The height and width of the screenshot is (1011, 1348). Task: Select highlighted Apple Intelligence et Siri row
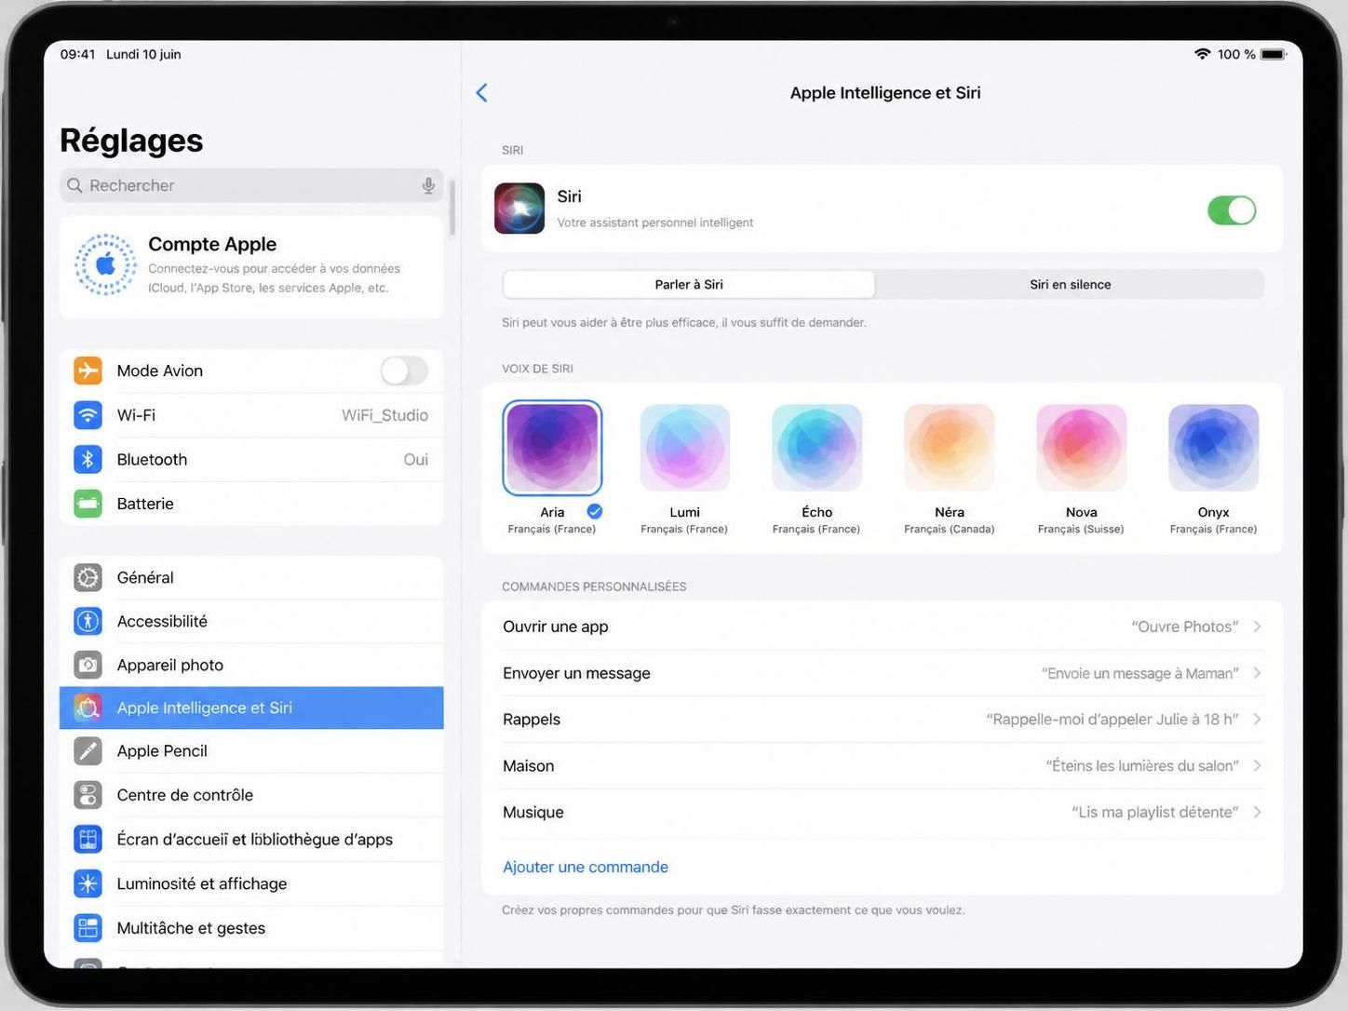click(251, 708)
